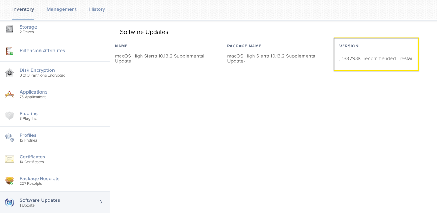Click the '1 Update' subtitle

[x=27, y=205]
